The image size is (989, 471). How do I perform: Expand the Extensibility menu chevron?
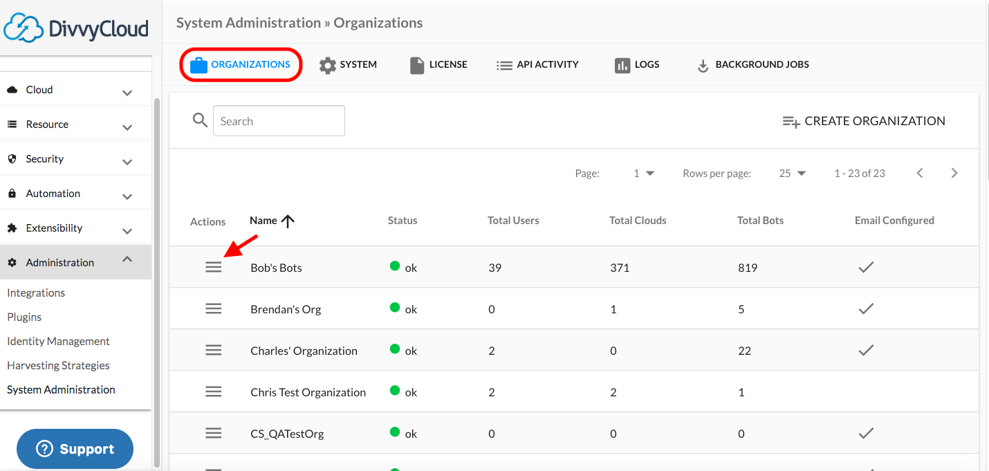pyautogui.click(x=127, y=231)
